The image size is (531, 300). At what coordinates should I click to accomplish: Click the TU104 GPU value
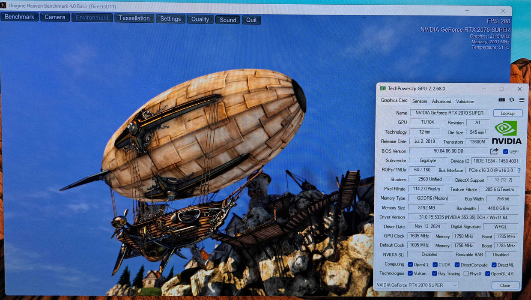[427, 122]
